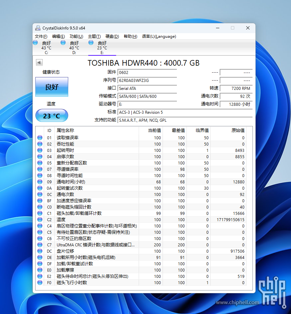Click status orb of attribute E0 加载摩擦
This screenshot has height=314, width=291.
click(x=40, y=270)
